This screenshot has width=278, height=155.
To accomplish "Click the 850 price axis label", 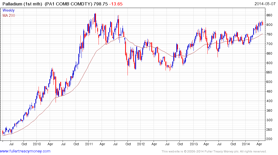I will point(269,15).
